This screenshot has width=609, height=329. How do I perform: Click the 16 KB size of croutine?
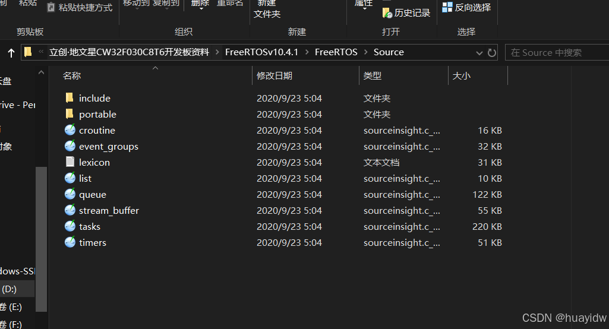tap(490, 130)
